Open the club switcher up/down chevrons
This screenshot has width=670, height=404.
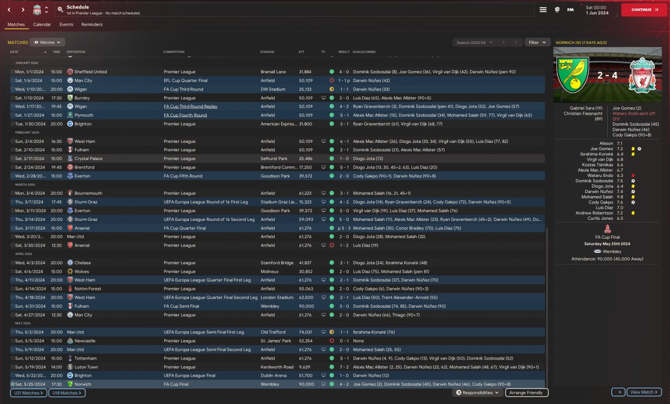tap(46, 9)
